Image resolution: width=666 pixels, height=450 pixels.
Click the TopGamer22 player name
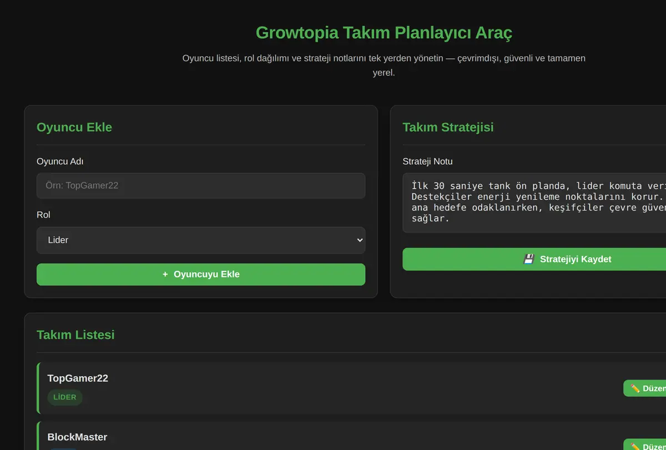point(78,378)
